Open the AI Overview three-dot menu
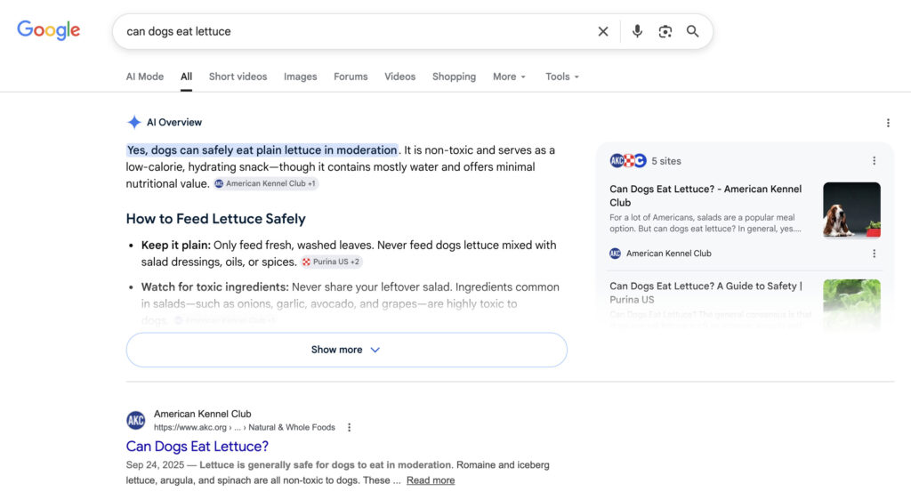The image size is (911, 500). coord(888,123)
